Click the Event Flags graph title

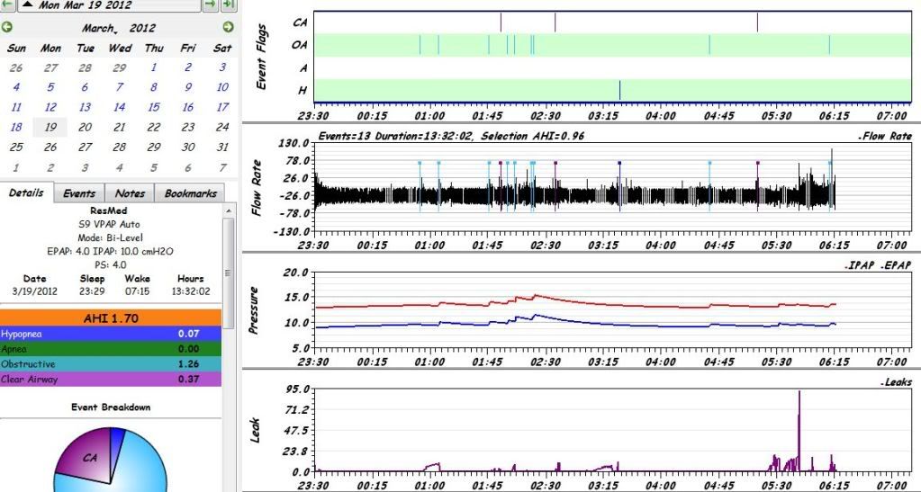[262, 57]
